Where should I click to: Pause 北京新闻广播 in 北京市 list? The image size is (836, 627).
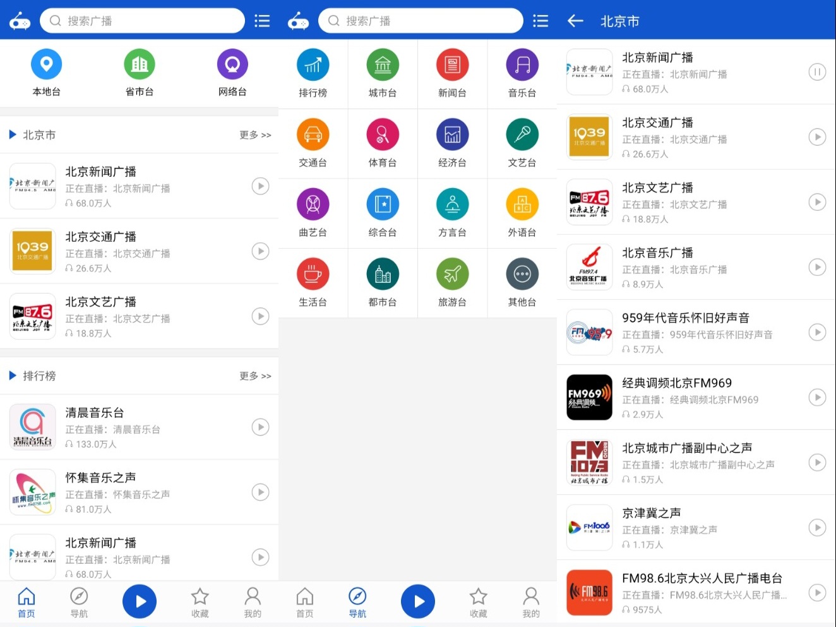point(817,72)
